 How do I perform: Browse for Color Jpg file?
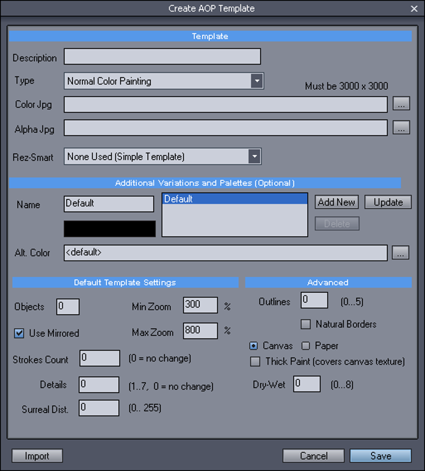tap(401, 103)
